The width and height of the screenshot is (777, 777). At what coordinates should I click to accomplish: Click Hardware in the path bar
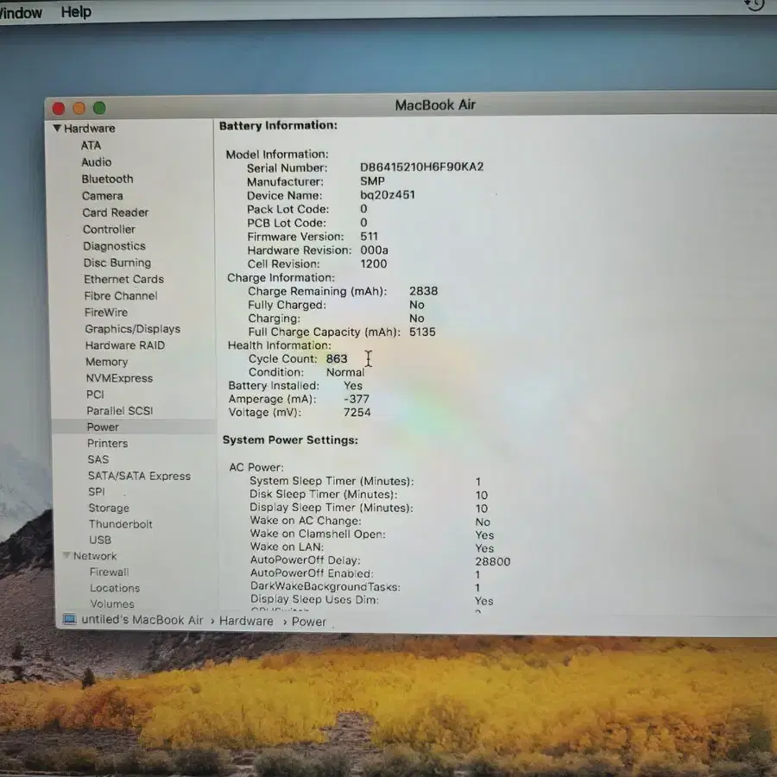246,621
